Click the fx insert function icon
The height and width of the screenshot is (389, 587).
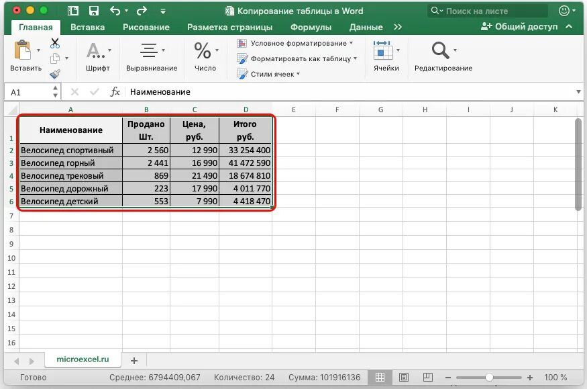(115, 92)
